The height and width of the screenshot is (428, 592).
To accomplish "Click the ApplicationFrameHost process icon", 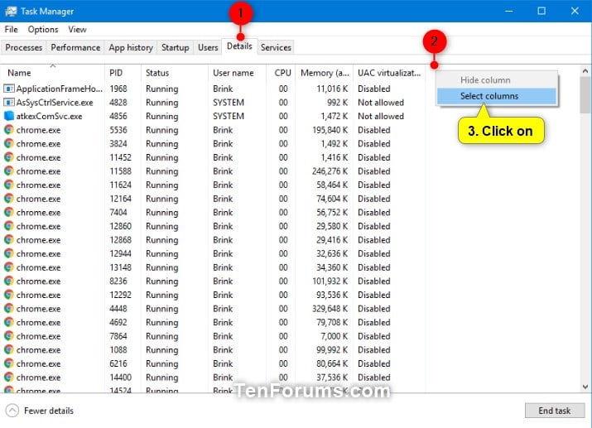I will click(8, 89).
